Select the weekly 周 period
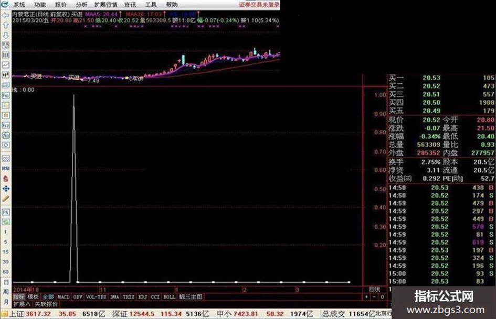The height and width of the screenshot is (319, 496). tap(6, 292)
